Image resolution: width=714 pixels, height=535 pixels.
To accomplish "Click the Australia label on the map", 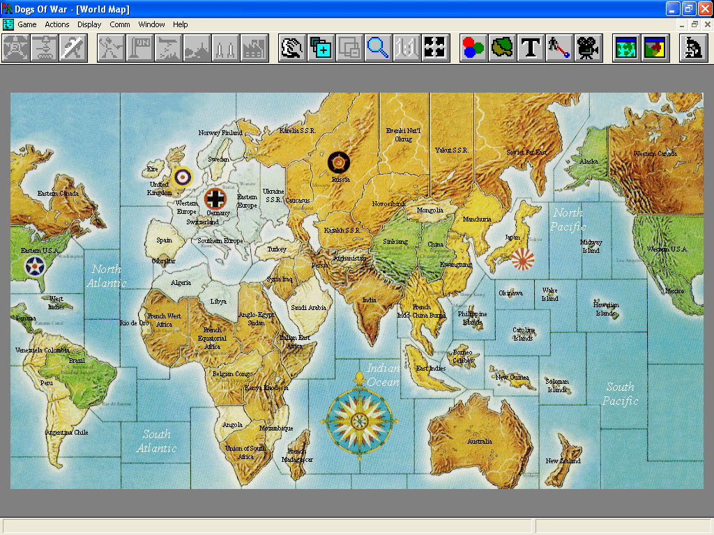I will pyautogui.click(x=480, y=441).
